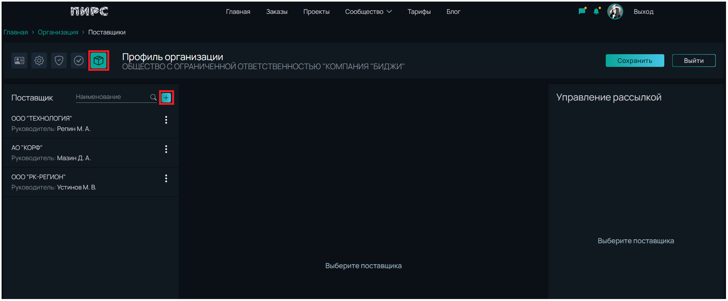Open options menu for АО "КОРФ"

pyautogui.click(x=166, y=149)
